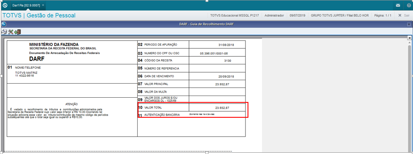The image size is (413, 154).
Task: Click the 09/07/2019 date in the header
Action: 298,15
